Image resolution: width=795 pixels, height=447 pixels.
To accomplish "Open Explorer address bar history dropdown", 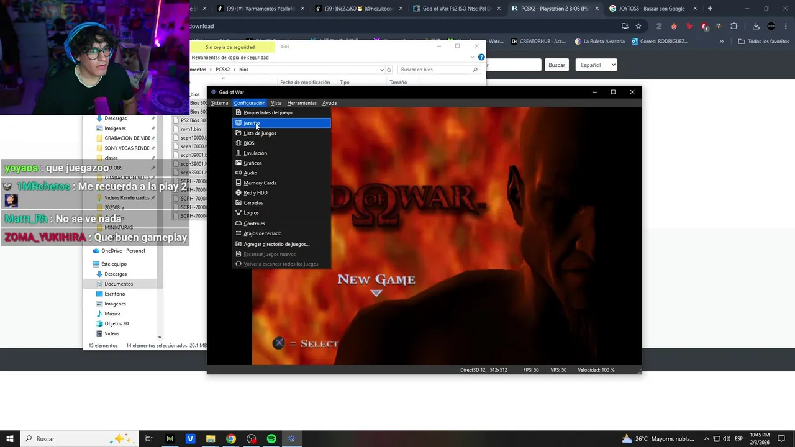I will coord(381,70).
